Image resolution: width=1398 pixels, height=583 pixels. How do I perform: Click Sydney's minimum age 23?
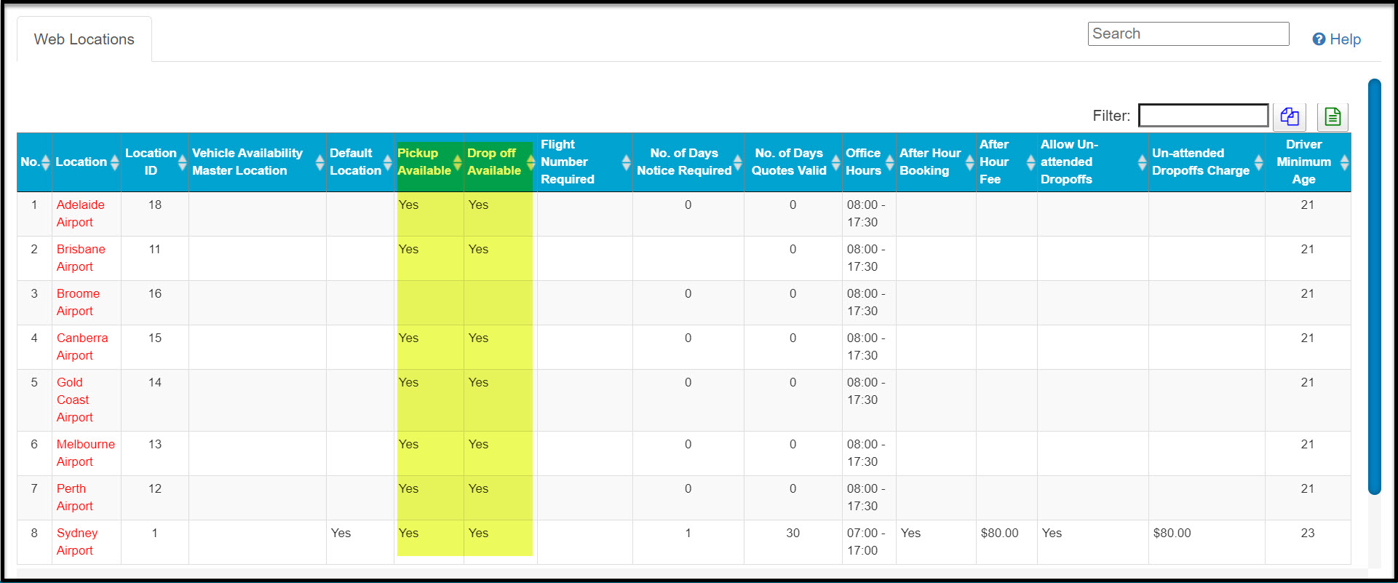1308,534
